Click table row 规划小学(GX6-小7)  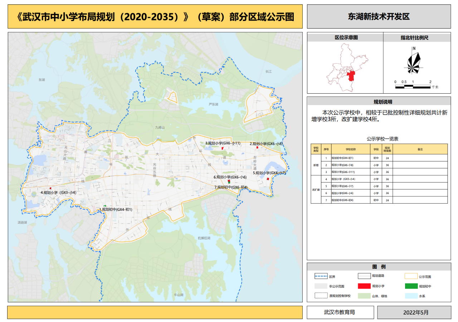tap(384, 186)
